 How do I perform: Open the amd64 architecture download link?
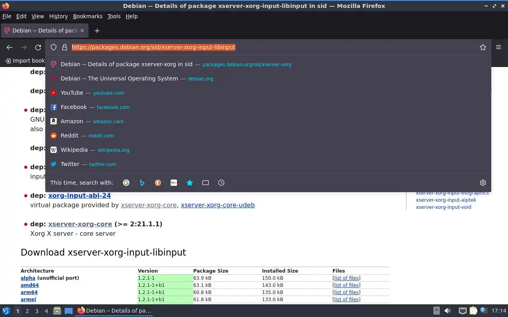[30, 285]
